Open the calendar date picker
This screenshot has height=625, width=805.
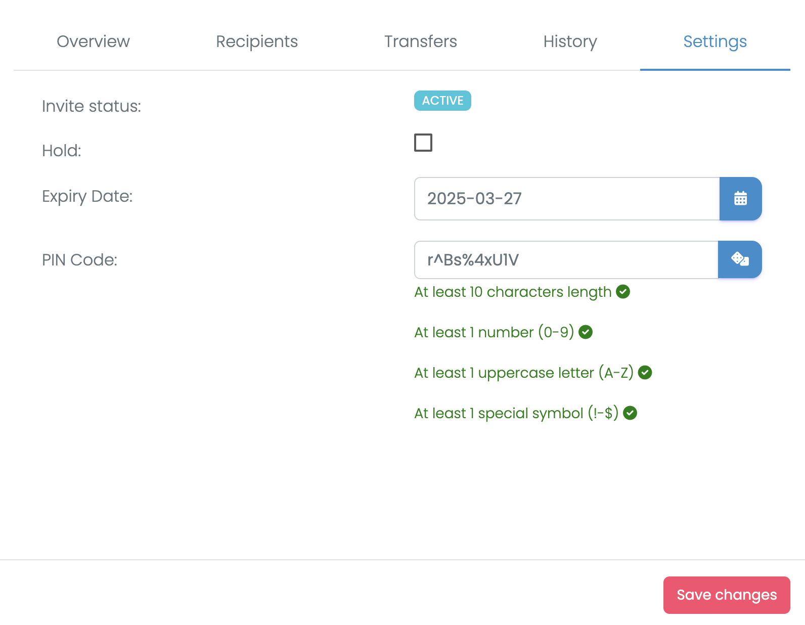tap(740, 199)
